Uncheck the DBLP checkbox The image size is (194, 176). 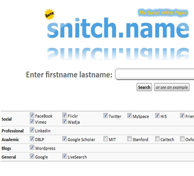pos(32,139)
